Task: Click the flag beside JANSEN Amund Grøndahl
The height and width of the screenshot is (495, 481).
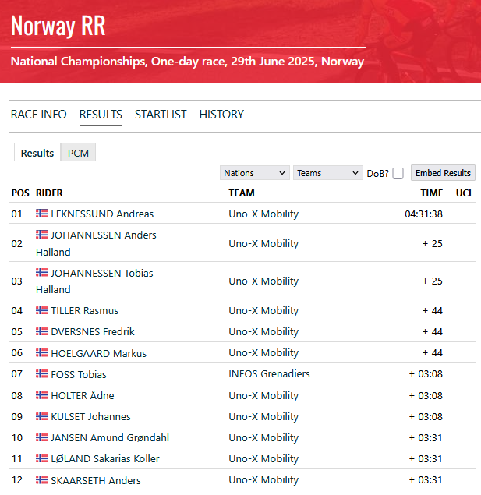Action: (42, 437)
